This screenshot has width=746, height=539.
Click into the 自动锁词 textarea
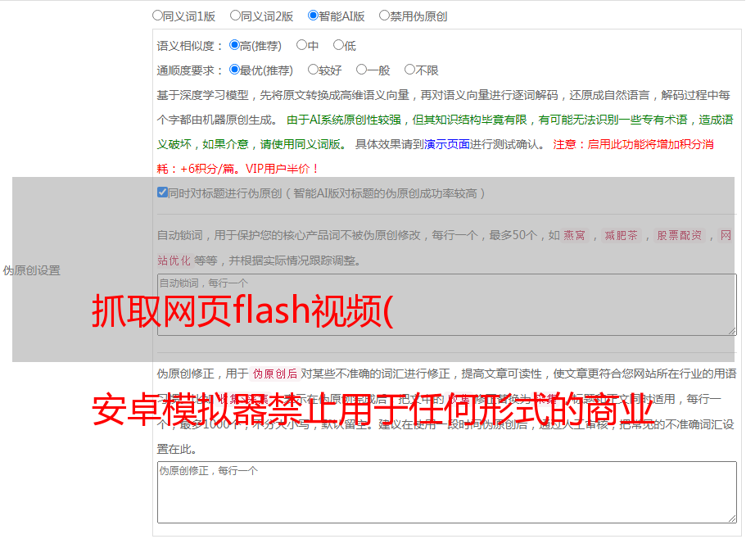tap(447, 305)
